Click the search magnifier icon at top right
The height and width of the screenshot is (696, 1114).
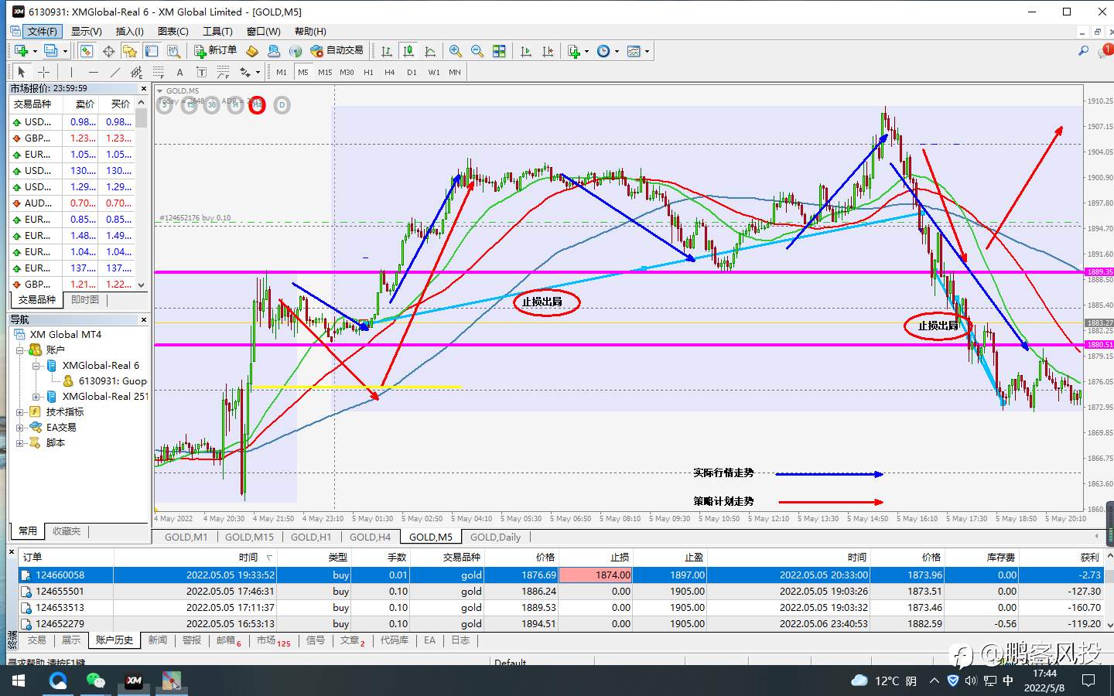coord(1083,51)
